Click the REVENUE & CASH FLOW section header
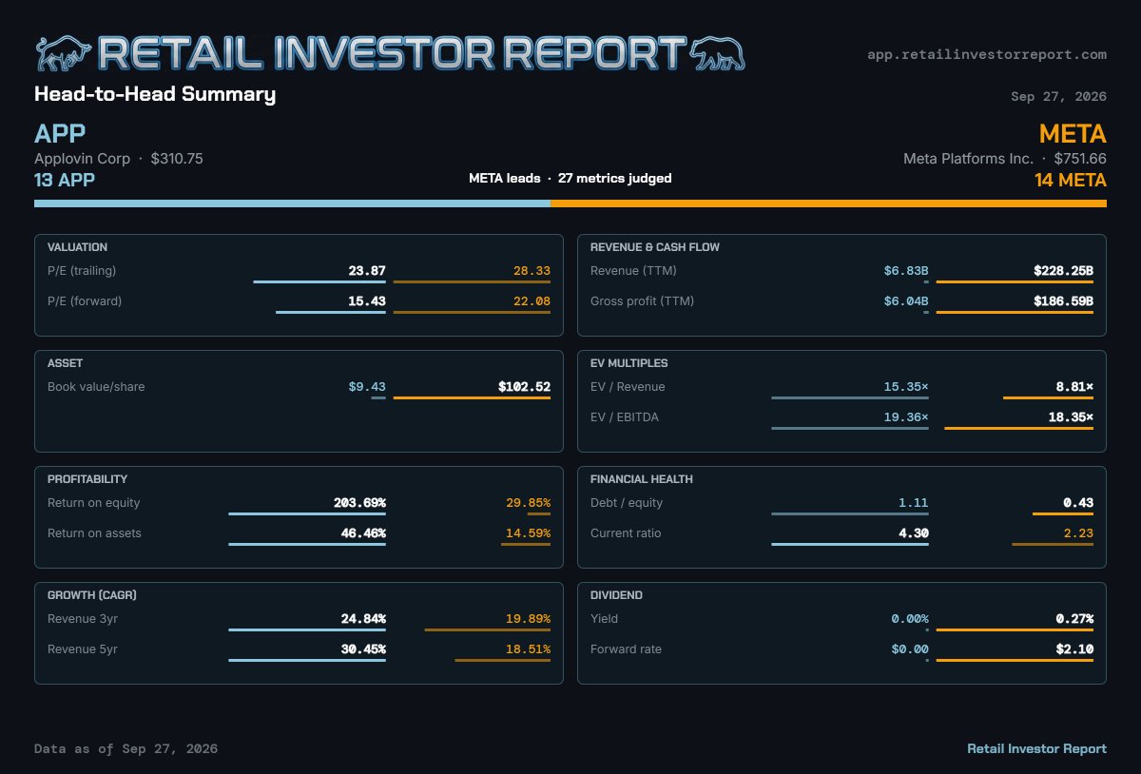This screenshot has width=1141, height=774. point(655,247)
